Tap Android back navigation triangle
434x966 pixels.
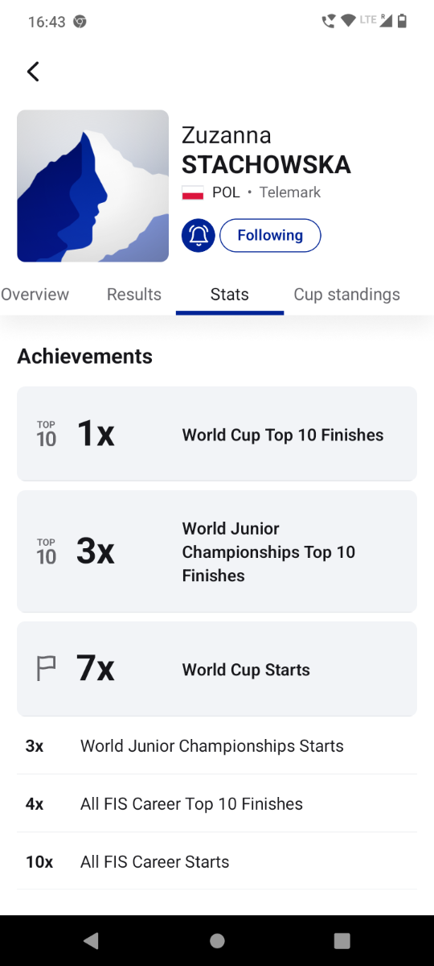(x=91, y=940)
